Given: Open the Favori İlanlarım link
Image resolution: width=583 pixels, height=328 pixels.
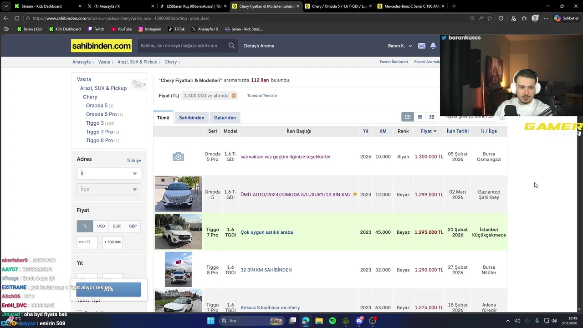Looking at the screenshot, I should [x=394, y=62].
